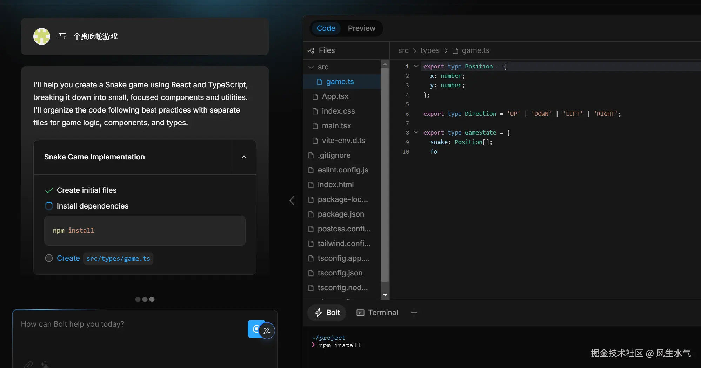Click the Files tree icon in the header

(311, 50)
